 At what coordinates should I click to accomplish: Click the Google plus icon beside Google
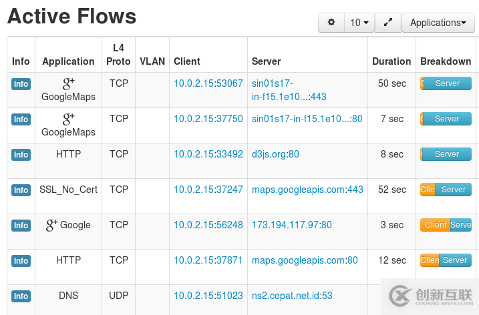[x=51, y=226]
